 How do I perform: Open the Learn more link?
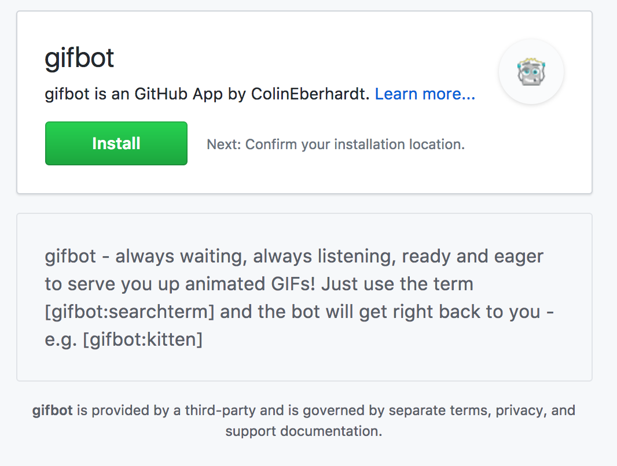point(425,94)
